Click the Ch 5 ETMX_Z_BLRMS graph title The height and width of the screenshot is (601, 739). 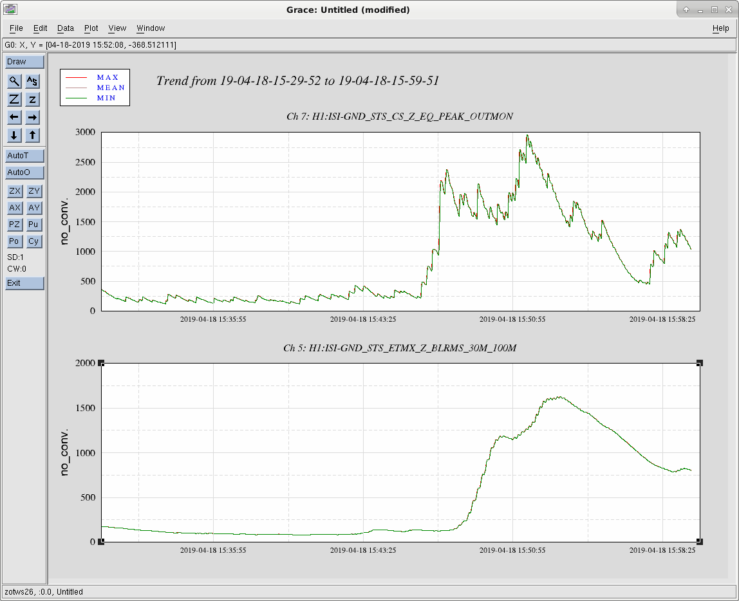pos(400,348)
